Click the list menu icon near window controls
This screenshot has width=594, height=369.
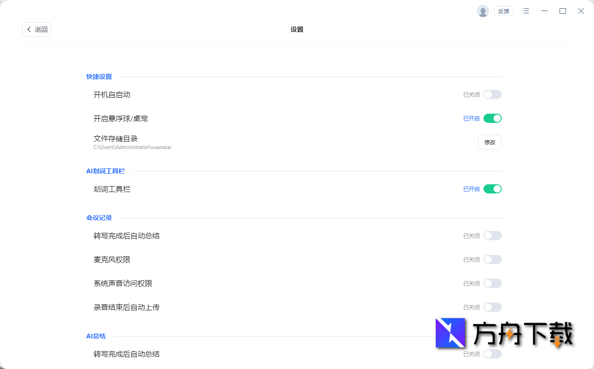click(526, 11)
